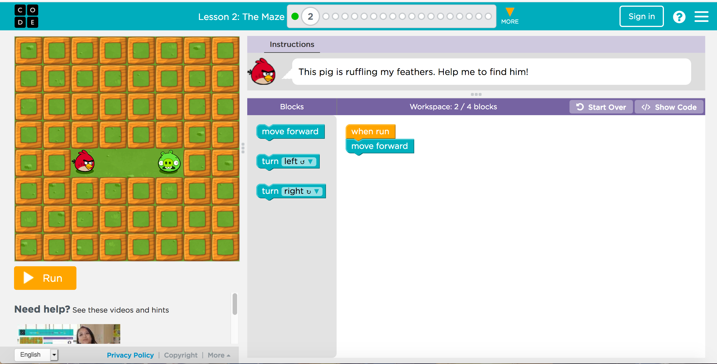Jump to level 3 progress dot
Viewport: 717px width, 364px height.
point(326,17)
